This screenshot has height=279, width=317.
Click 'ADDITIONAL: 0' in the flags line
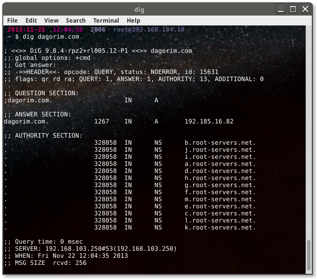(239, 79)
